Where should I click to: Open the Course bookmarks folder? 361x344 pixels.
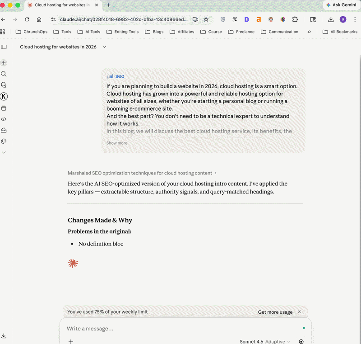(x=211, y=32)
